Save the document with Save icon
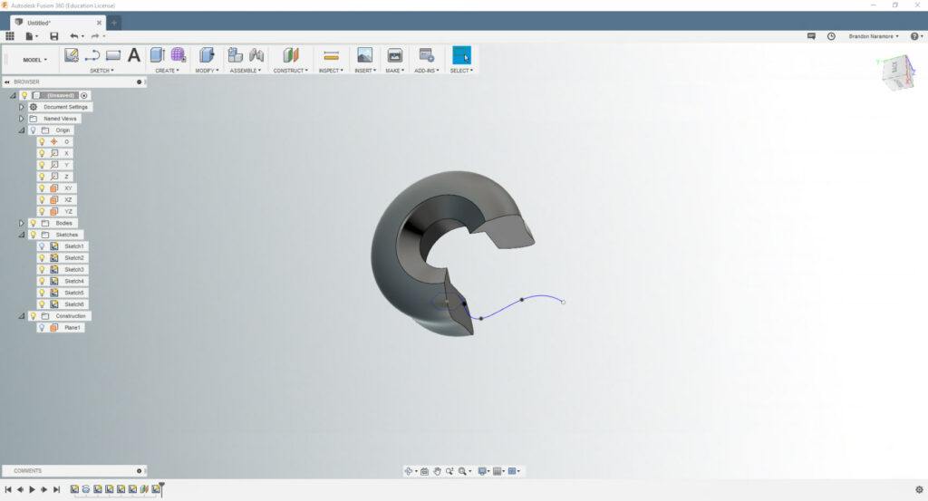 [x=53, y=36]
